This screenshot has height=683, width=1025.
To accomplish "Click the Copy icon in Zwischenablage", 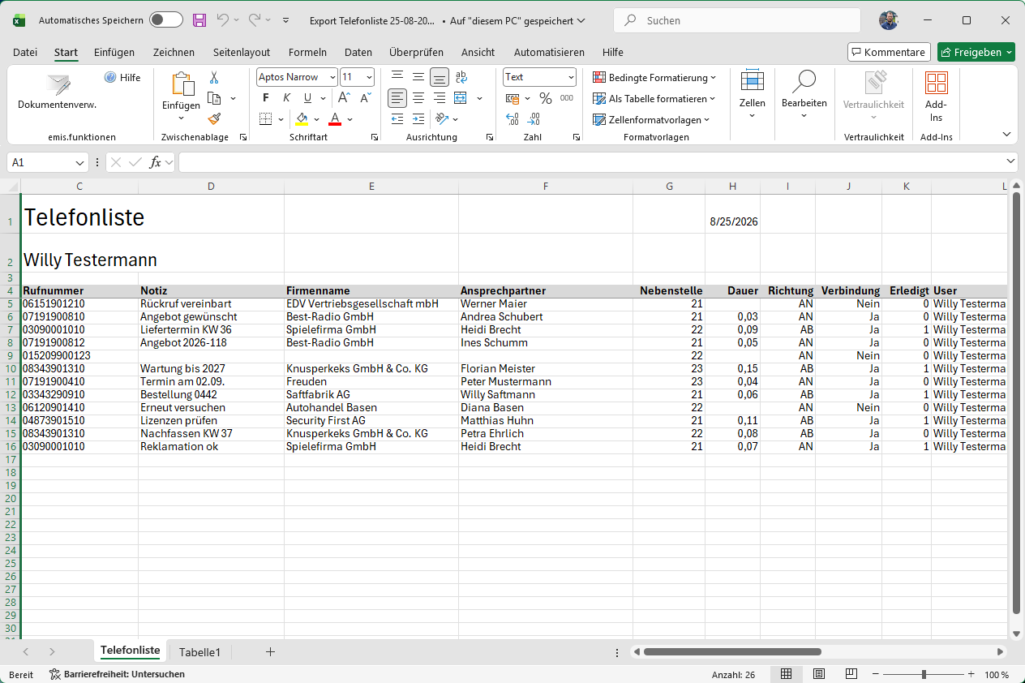I will coord(214,98).
